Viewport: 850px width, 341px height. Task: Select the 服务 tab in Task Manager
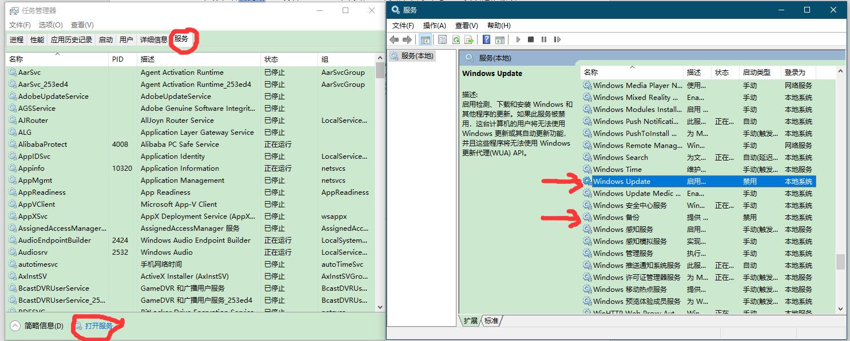point(181,39)
